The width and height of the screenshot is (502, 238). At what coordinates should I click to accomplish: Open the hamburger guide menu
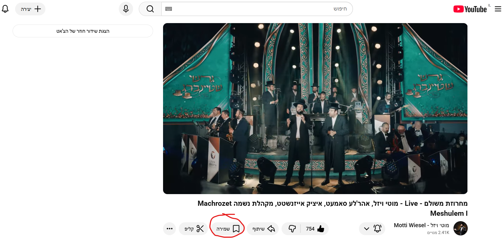point(498,9)
